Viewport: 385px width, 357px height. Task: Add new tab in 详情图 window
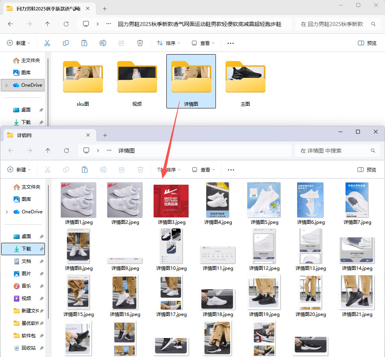105,136
